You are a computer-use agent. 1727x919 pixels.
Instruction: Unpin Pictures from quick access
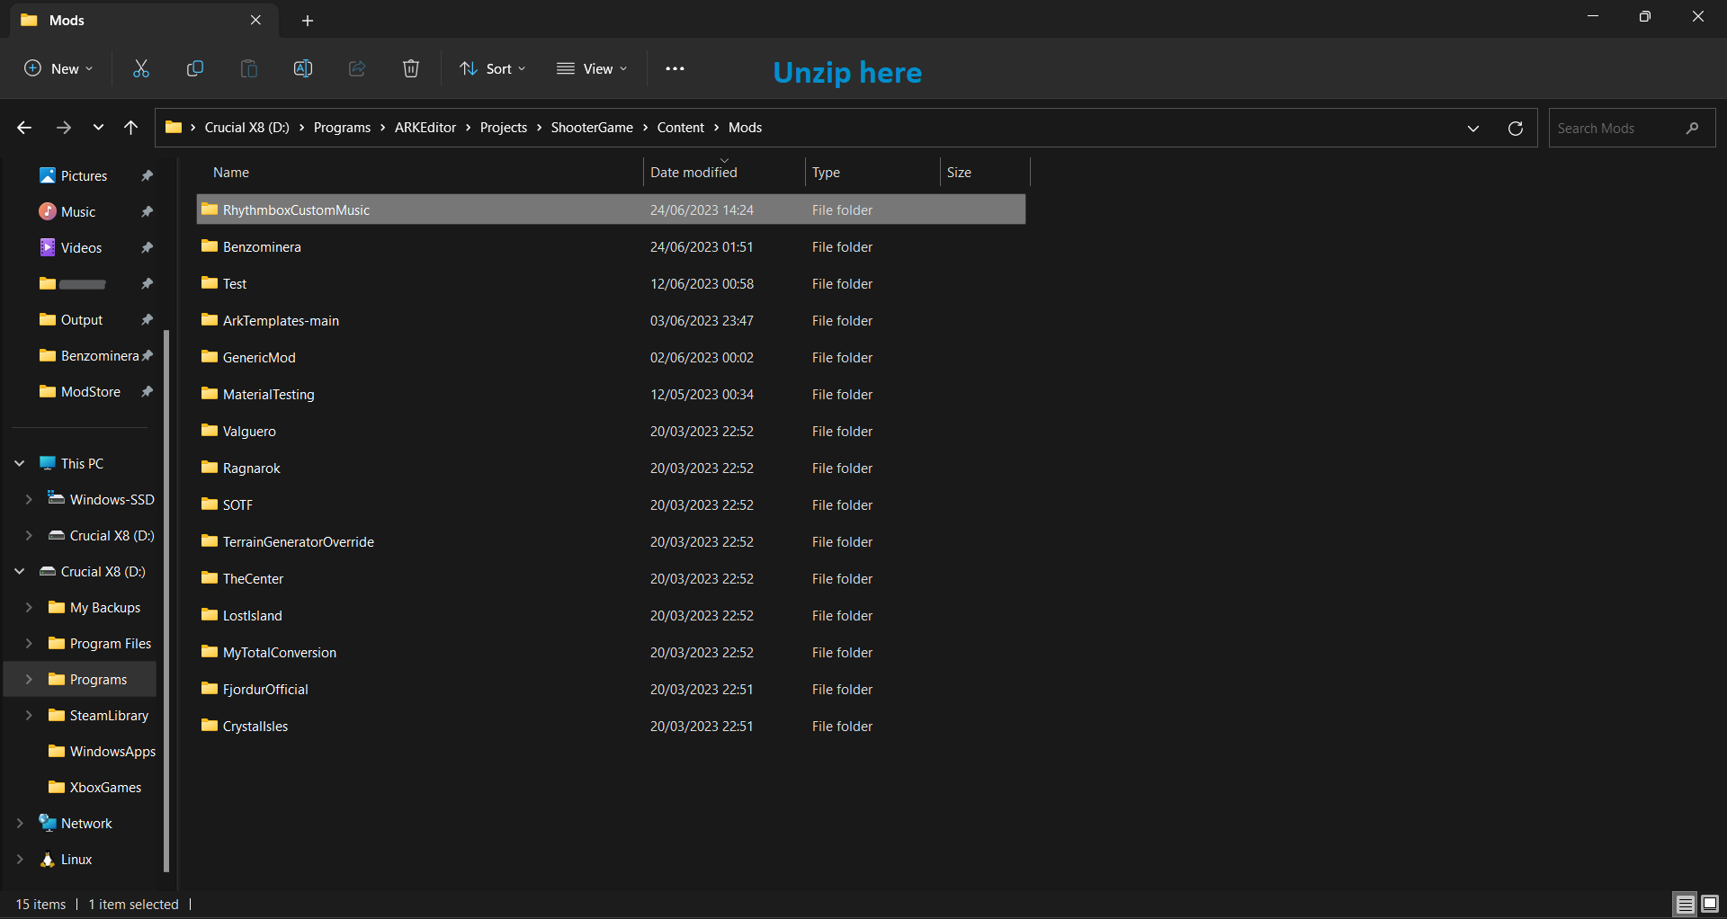click(x=148, y=175)
